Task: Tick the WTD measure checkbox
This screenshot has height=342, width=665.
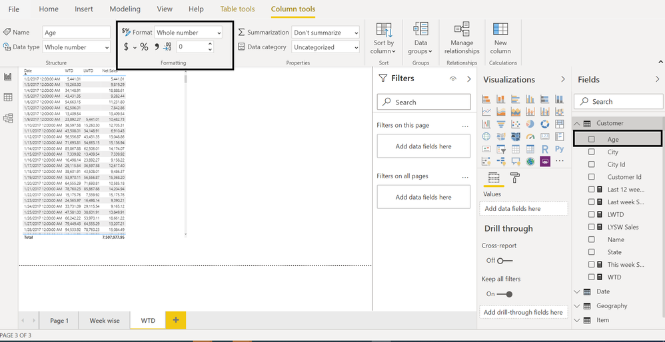Action: click(x=591, y=277)
